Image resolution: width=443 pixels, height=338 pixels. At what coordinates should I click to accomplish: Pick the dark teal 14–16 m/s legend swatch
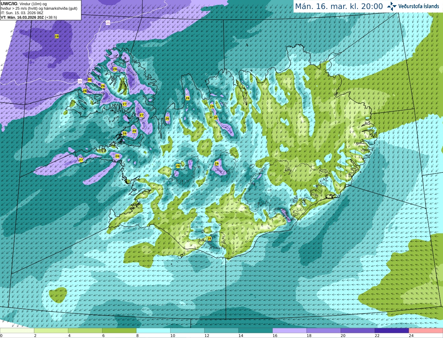[x=255, y=331]
